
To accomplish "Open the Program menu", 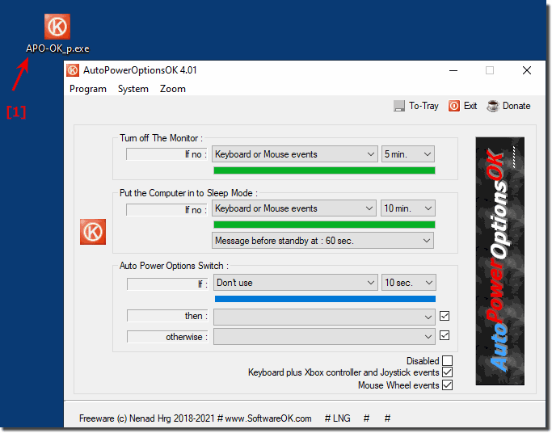I will click(88, 89).
